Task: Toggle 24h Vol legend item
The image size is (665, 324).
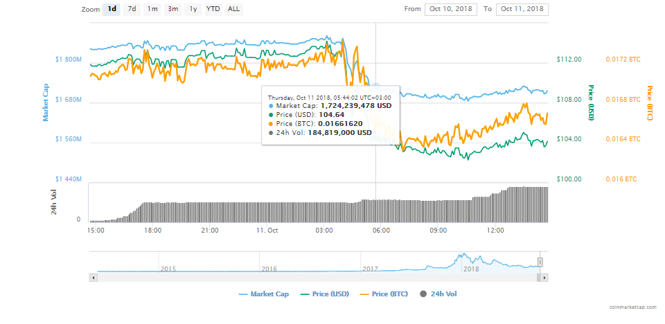Action: click(438, 294)
